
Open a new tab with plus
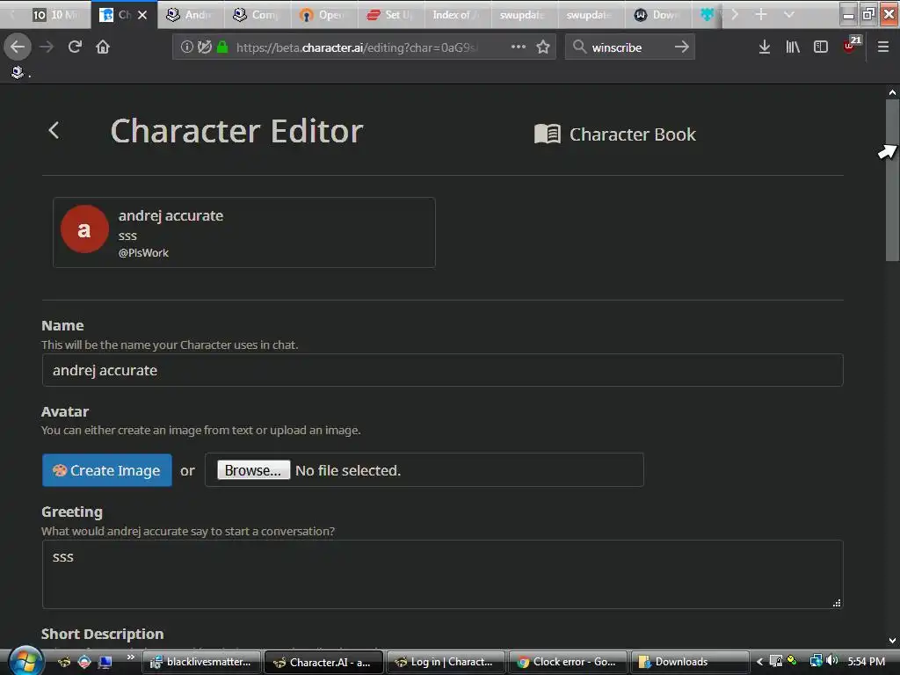click(x=761, y=14)
